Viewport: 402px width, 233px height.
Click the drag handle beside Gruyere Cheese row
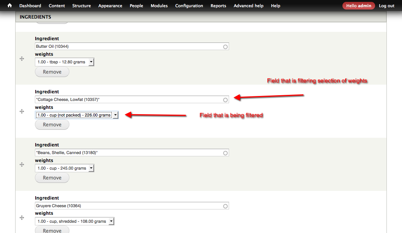click(22, 218)
